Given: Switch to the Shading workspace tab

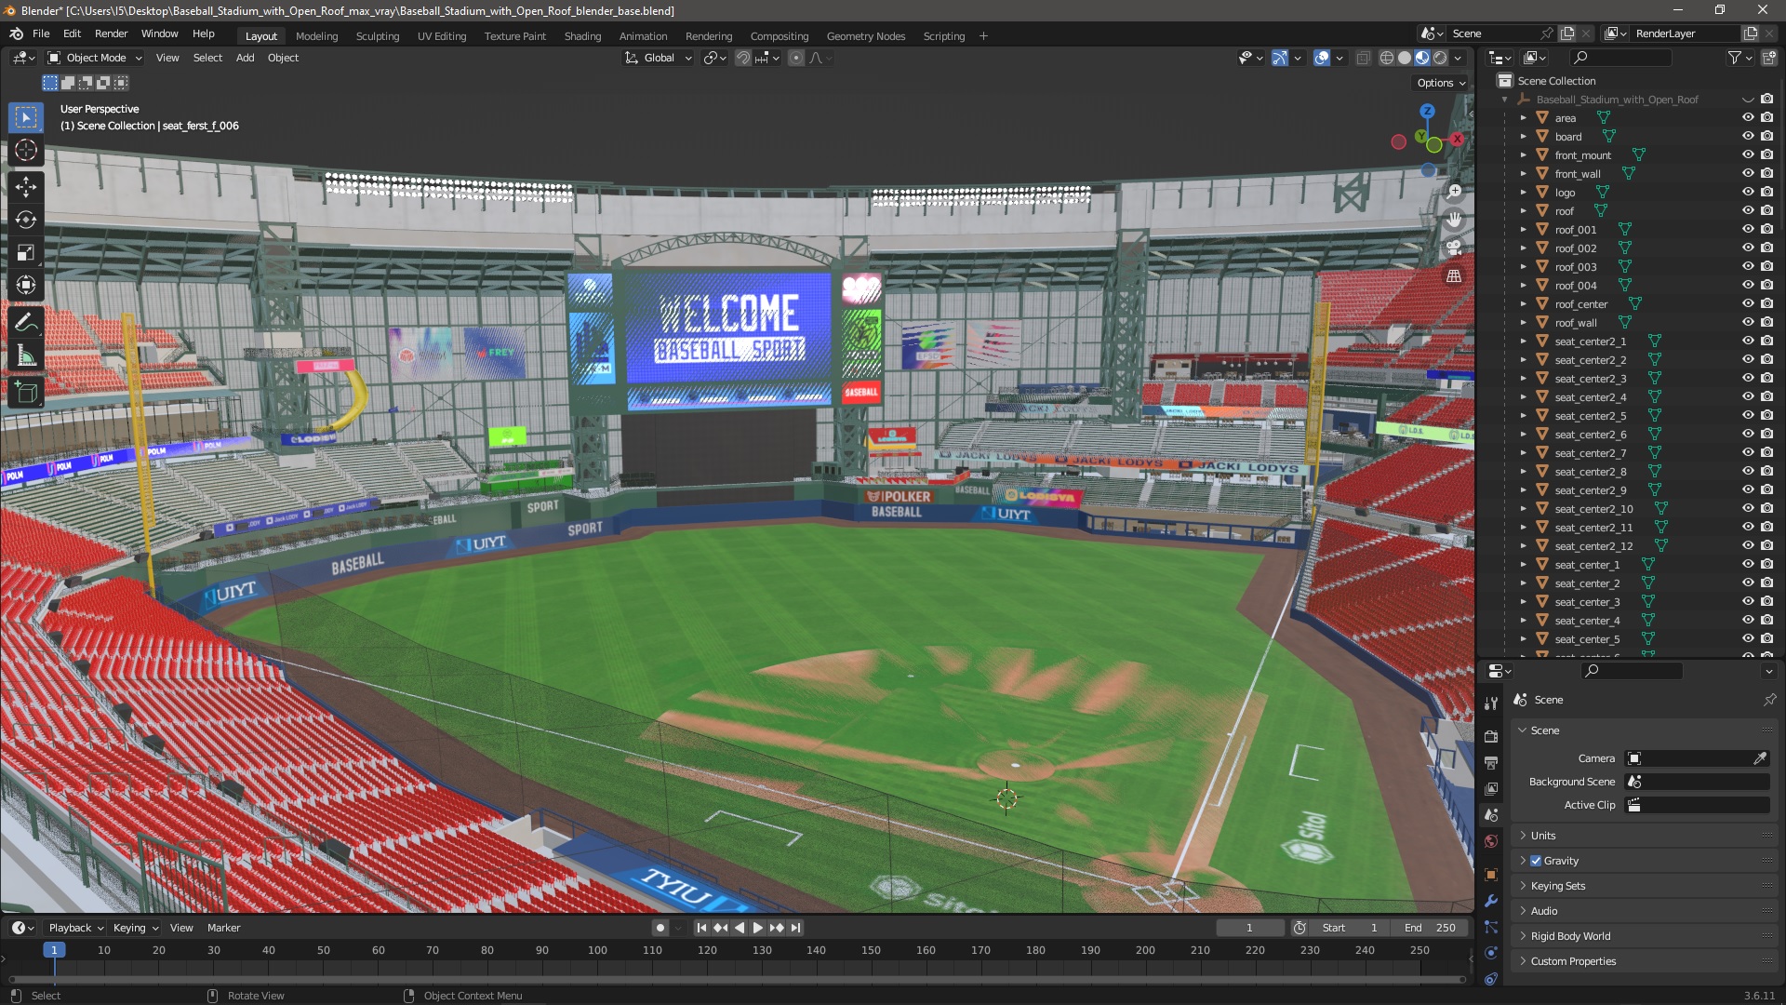Looking at the screenshot, I should pyautogui.click(x=582, y=36).
